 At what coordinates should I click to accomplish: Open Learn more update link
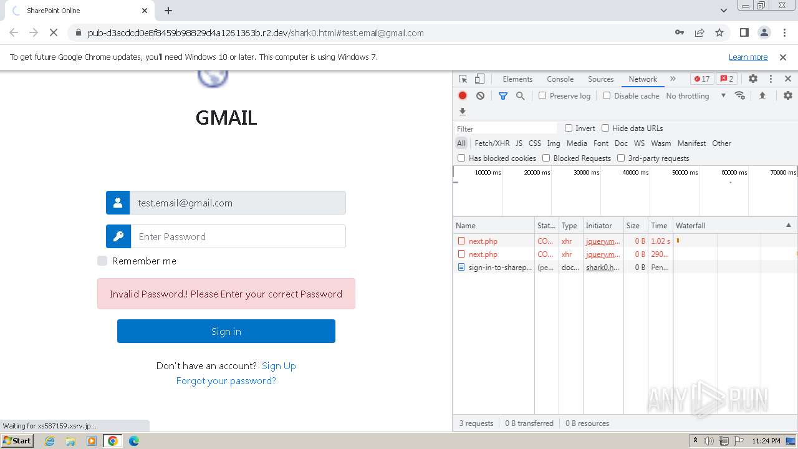click(x=748, y=57)
